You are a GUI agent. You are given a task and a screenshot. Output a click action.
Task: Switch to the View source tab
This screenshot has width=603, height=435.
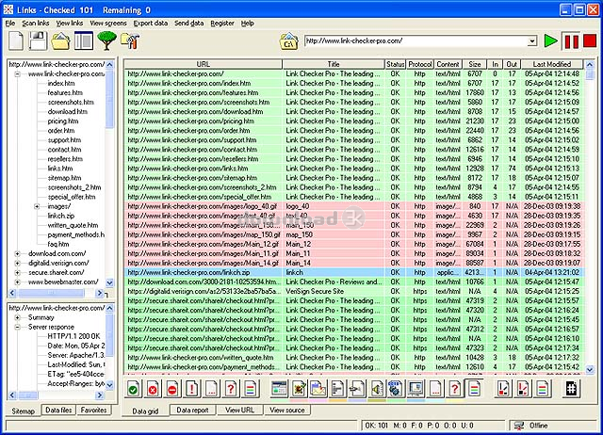(287, 411)
